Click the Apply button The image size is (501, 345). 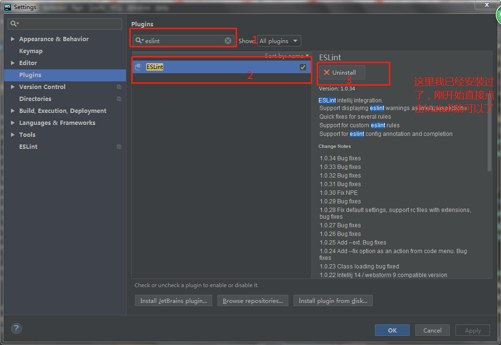pos(473,330)
